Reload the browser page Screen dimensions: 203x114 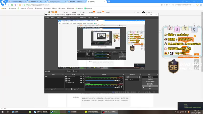(x=12, y=5)
